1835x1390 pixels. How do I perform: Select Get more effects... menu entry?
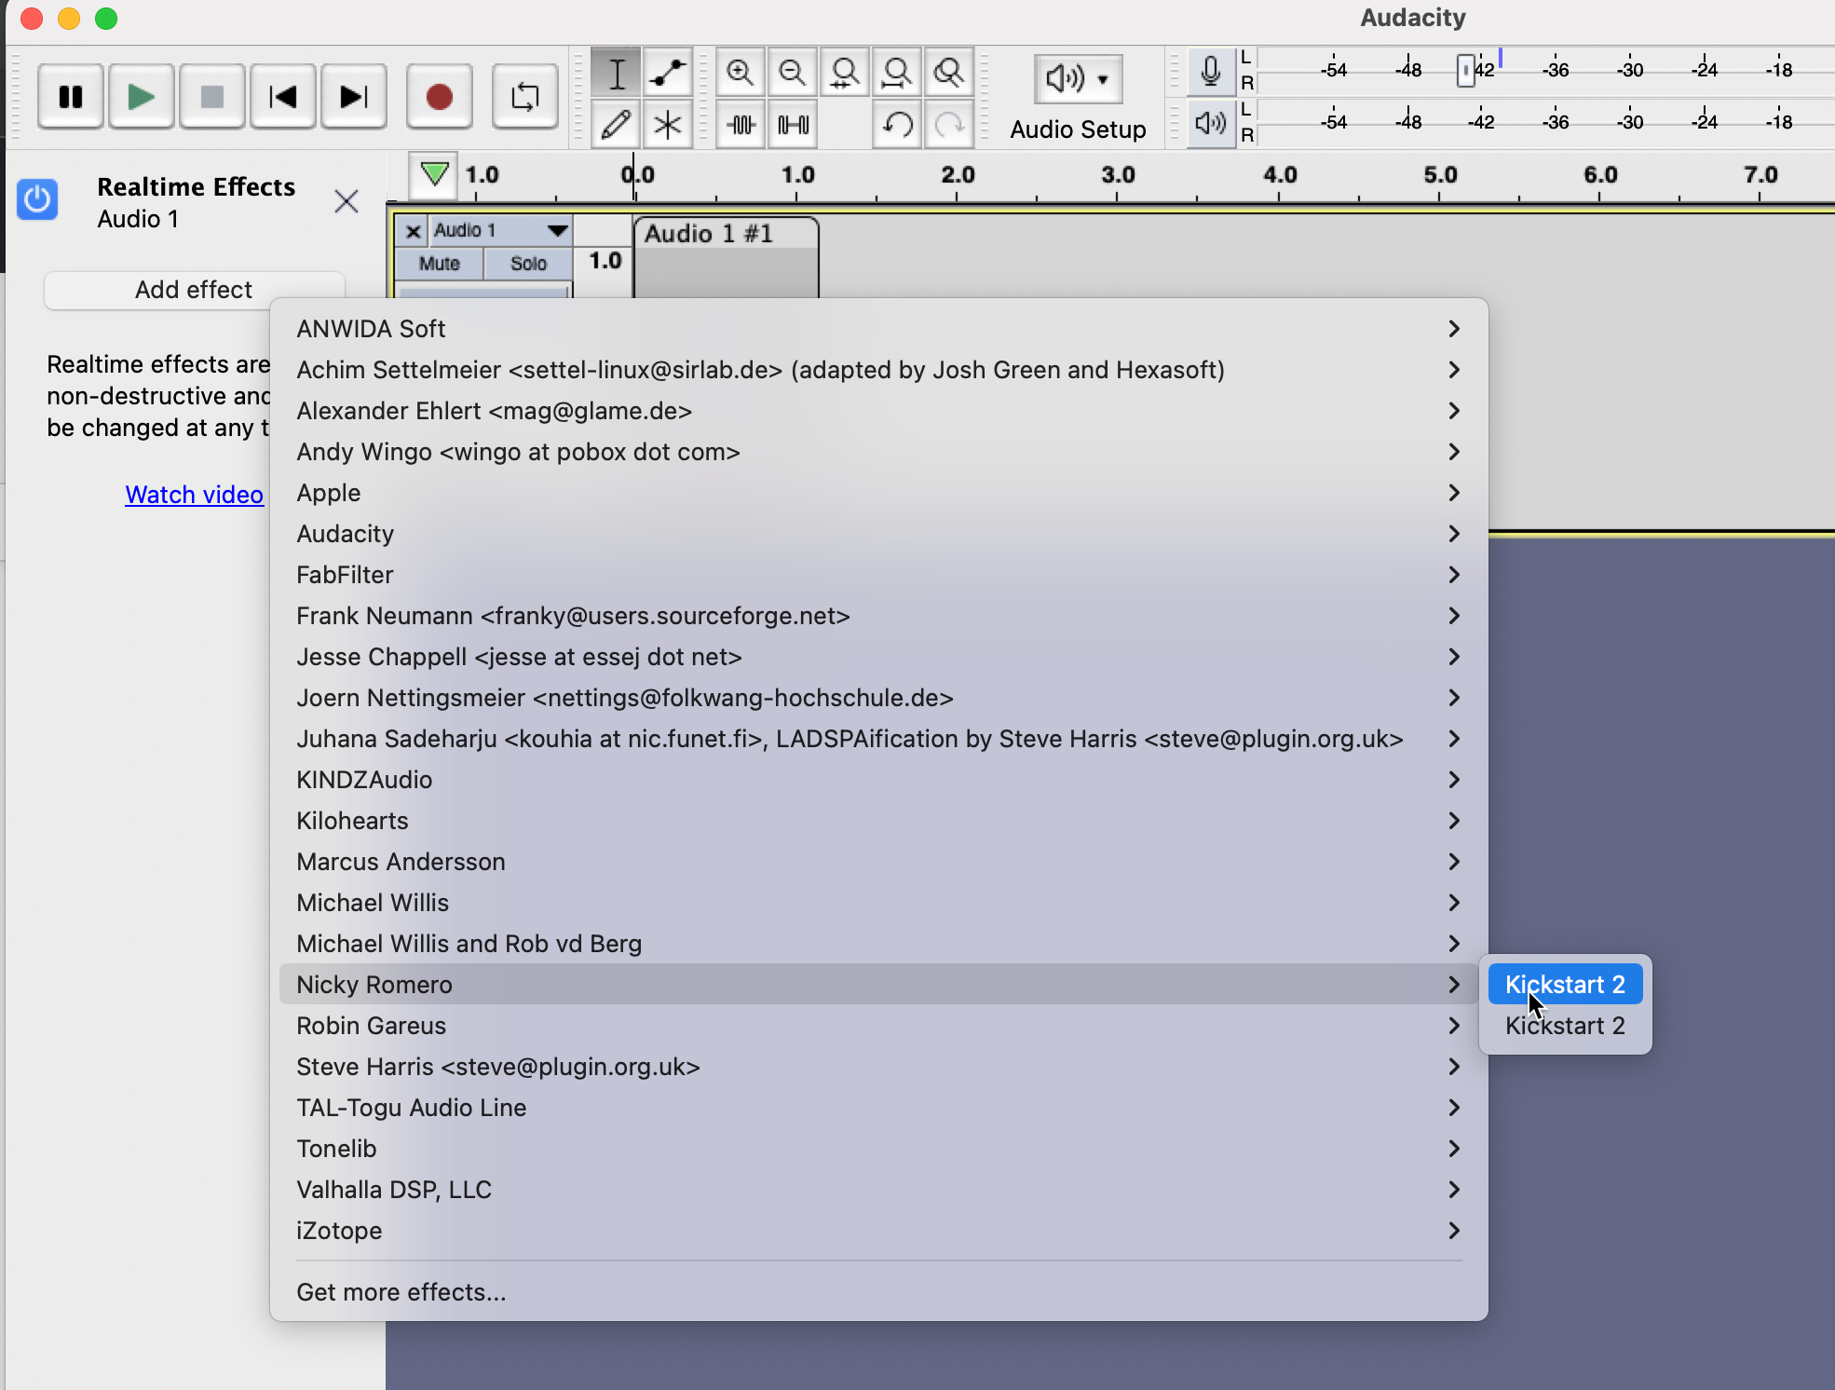click(x=878, y=1292)
